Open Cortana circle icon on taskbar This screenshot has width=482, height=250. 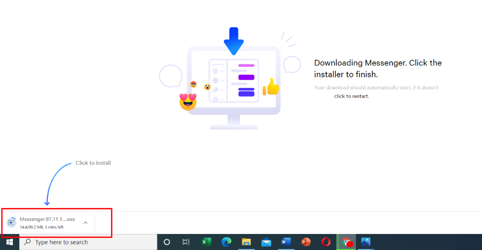[x=167, y=242]
